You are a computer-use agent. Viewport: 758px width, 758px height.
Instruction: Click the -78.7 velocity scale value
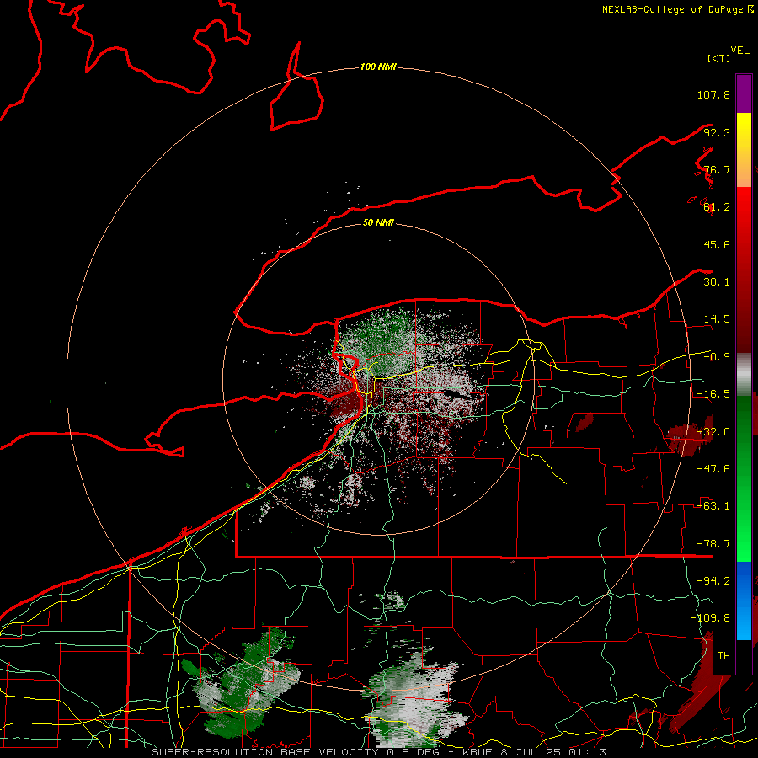pos(713,544)
